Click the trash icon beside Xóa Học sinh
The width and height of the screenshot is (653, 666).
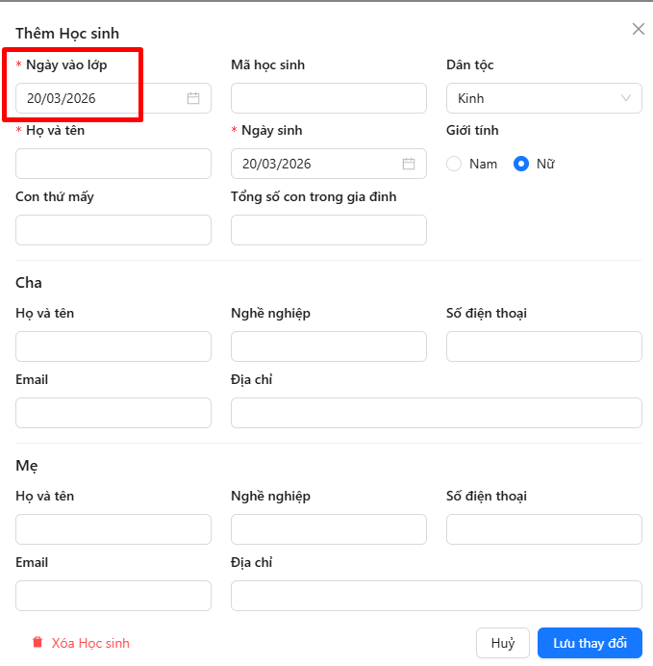click(x=38, y=643)
